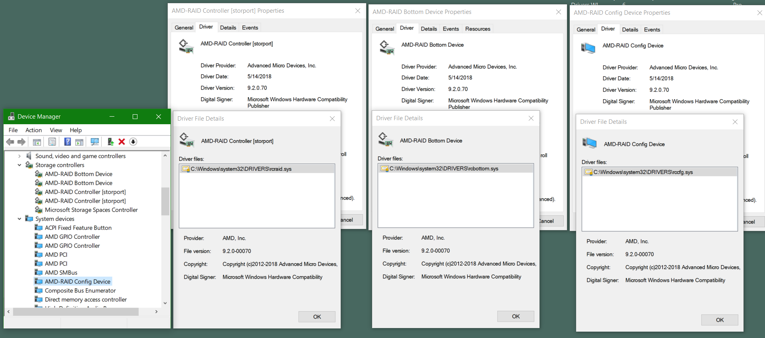Click the Back arrow in Device Manager toolbar

tap(10, 142)
